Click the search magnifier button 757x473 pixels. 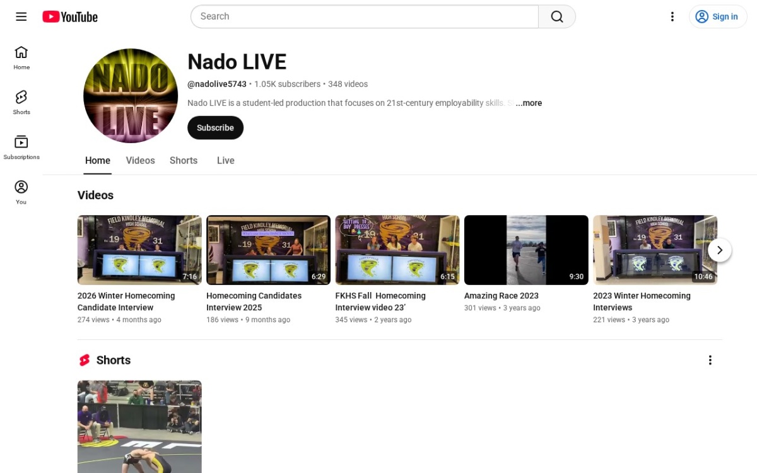click(x=557, y=16)
